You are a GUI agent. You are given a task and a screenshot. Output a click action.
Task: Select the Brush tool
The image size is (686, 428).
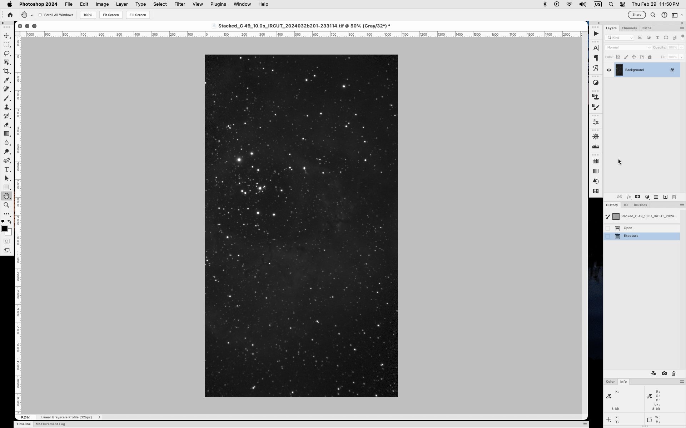pos(6,98)
